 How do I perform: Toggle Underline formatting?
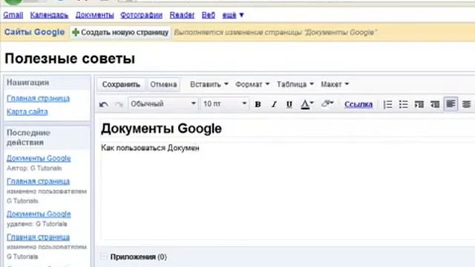coord(289,104)
